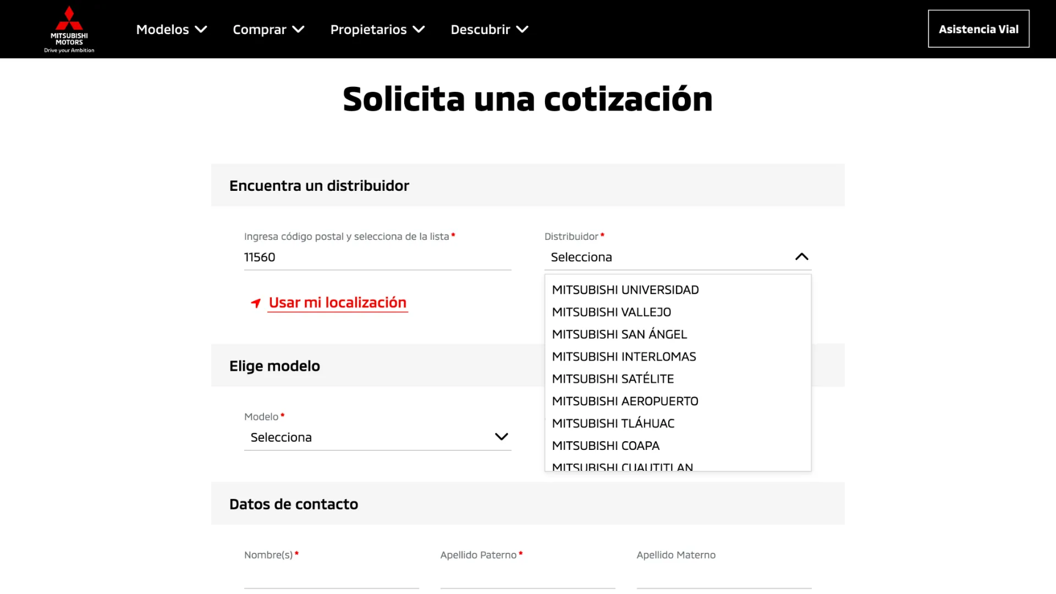The width and height of the screenshot is (1056, 594).
Task: Select MITSUBISHI UNIVERSIDAD from list
Action: (625, 290)
